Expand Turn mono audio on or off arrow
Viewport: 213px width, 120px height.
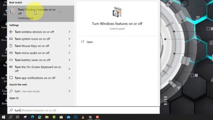70,53
